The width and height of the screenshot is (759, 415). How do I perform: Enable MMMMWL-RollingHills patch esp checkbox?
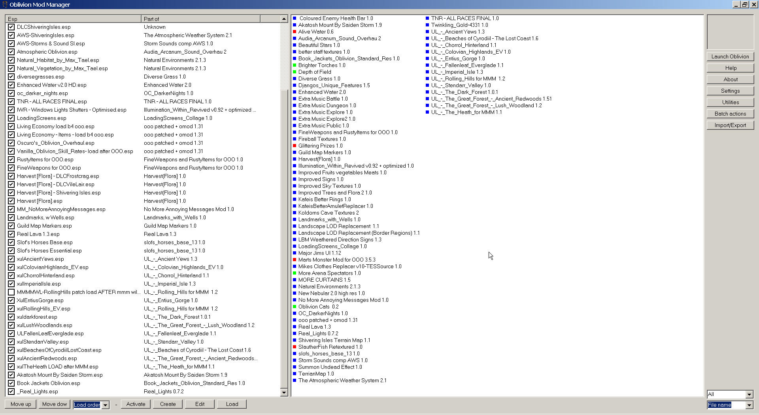point(11,292)
